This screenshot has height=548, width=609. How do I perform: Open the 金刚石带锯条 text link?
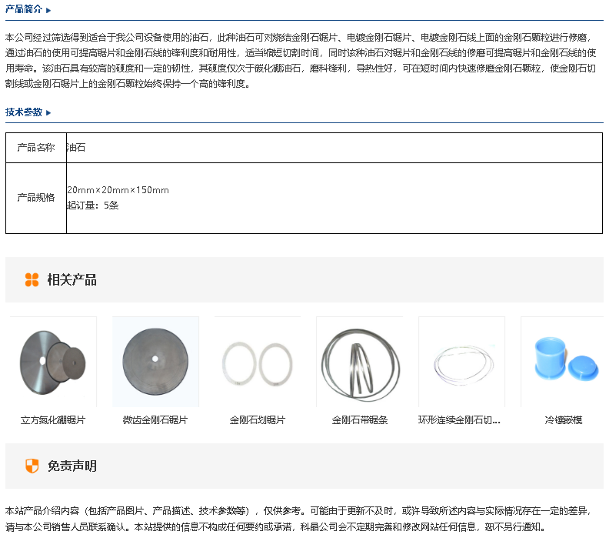pyautogui.click(x=359, y=420)
